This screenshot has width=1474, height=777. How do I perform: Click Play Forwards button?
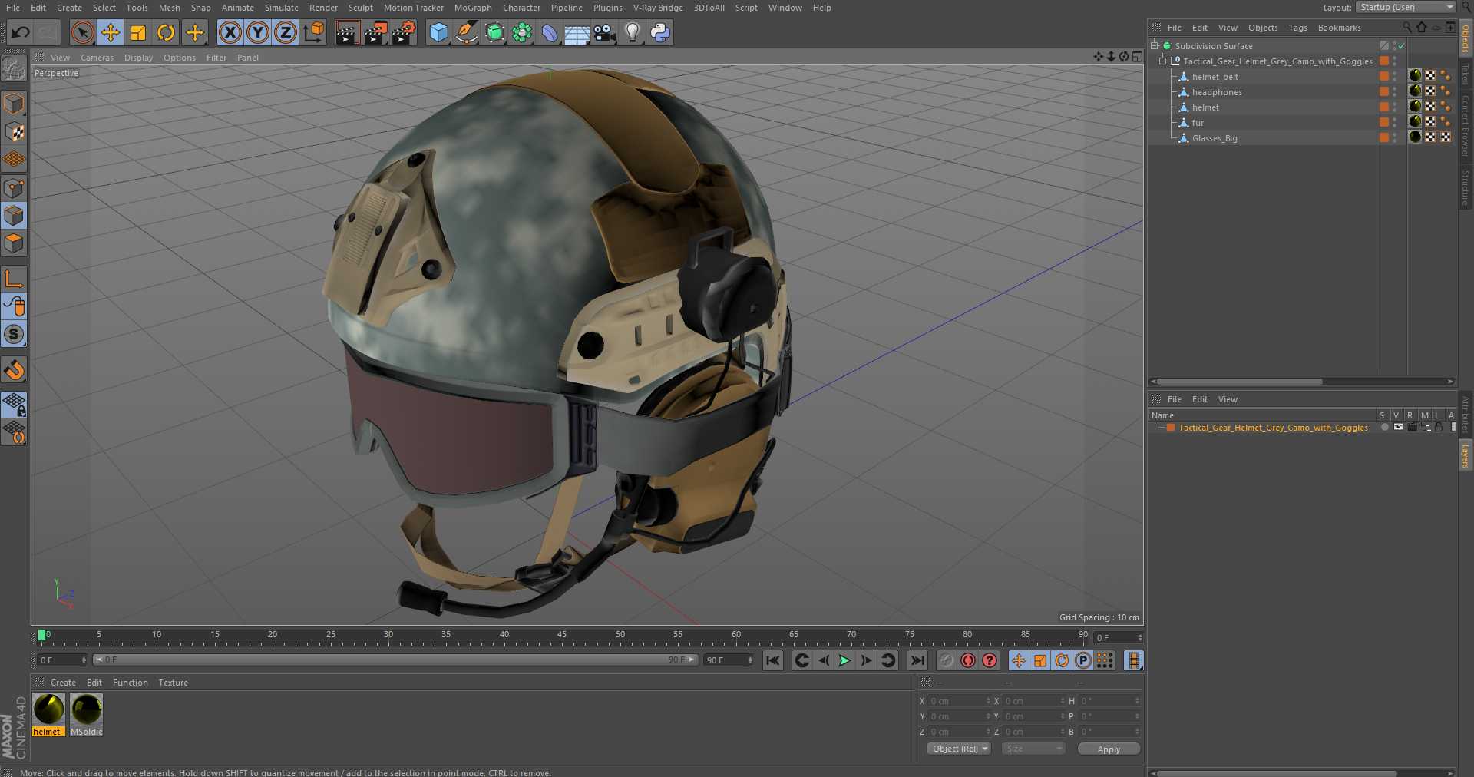click(844, 660)
